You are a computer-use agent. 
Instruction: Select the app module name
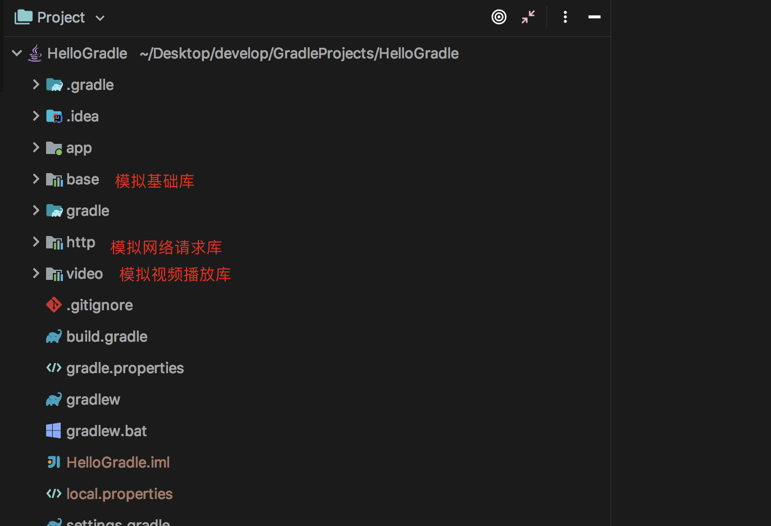(79, 148)
